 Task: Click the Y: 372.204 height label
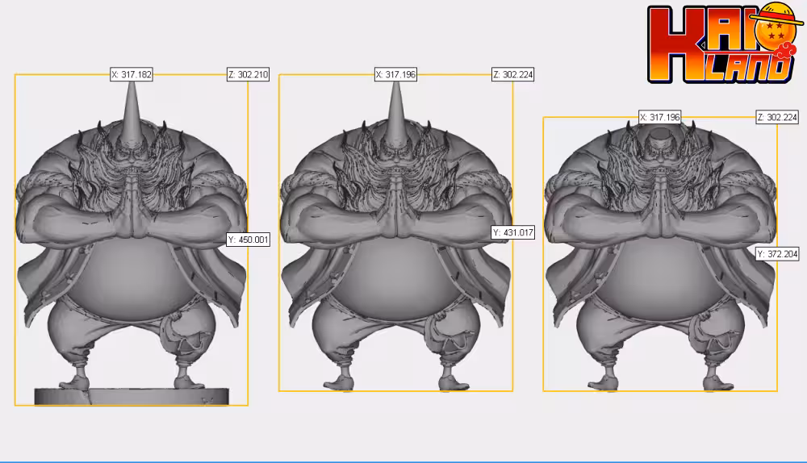pyautogui.click(x=777, y=253)
